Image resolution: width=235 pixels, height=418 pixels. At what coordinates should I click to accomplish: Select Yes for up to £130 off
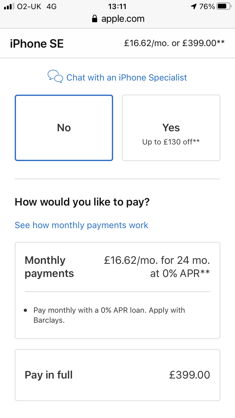tap(171, 128)
